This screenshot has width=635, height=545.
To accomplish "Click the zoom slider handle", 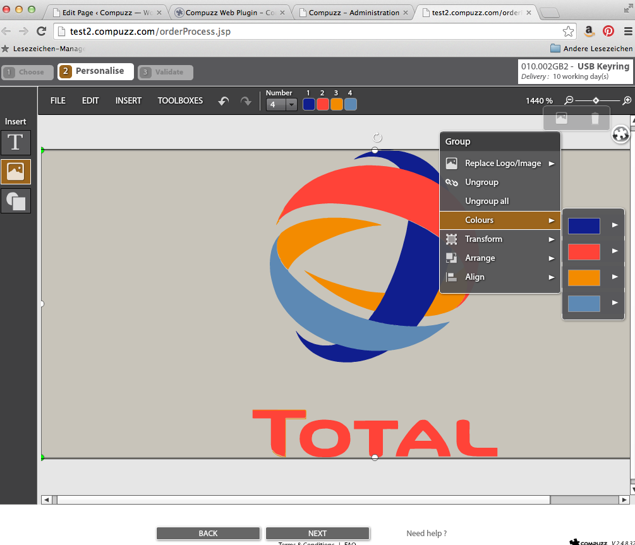I will coord(596,100).
